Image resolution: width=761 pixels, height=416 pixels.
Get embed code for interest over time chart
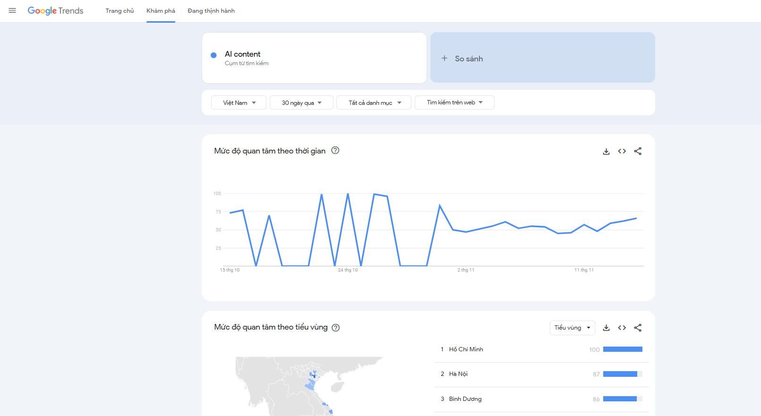coord(622,151)
